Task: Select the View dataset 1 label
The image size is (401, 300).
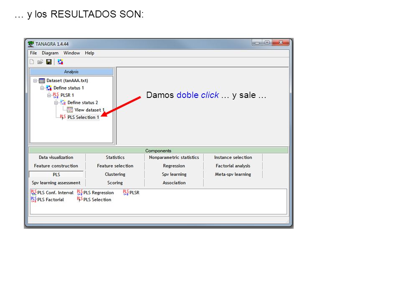Action: (89, 110)
